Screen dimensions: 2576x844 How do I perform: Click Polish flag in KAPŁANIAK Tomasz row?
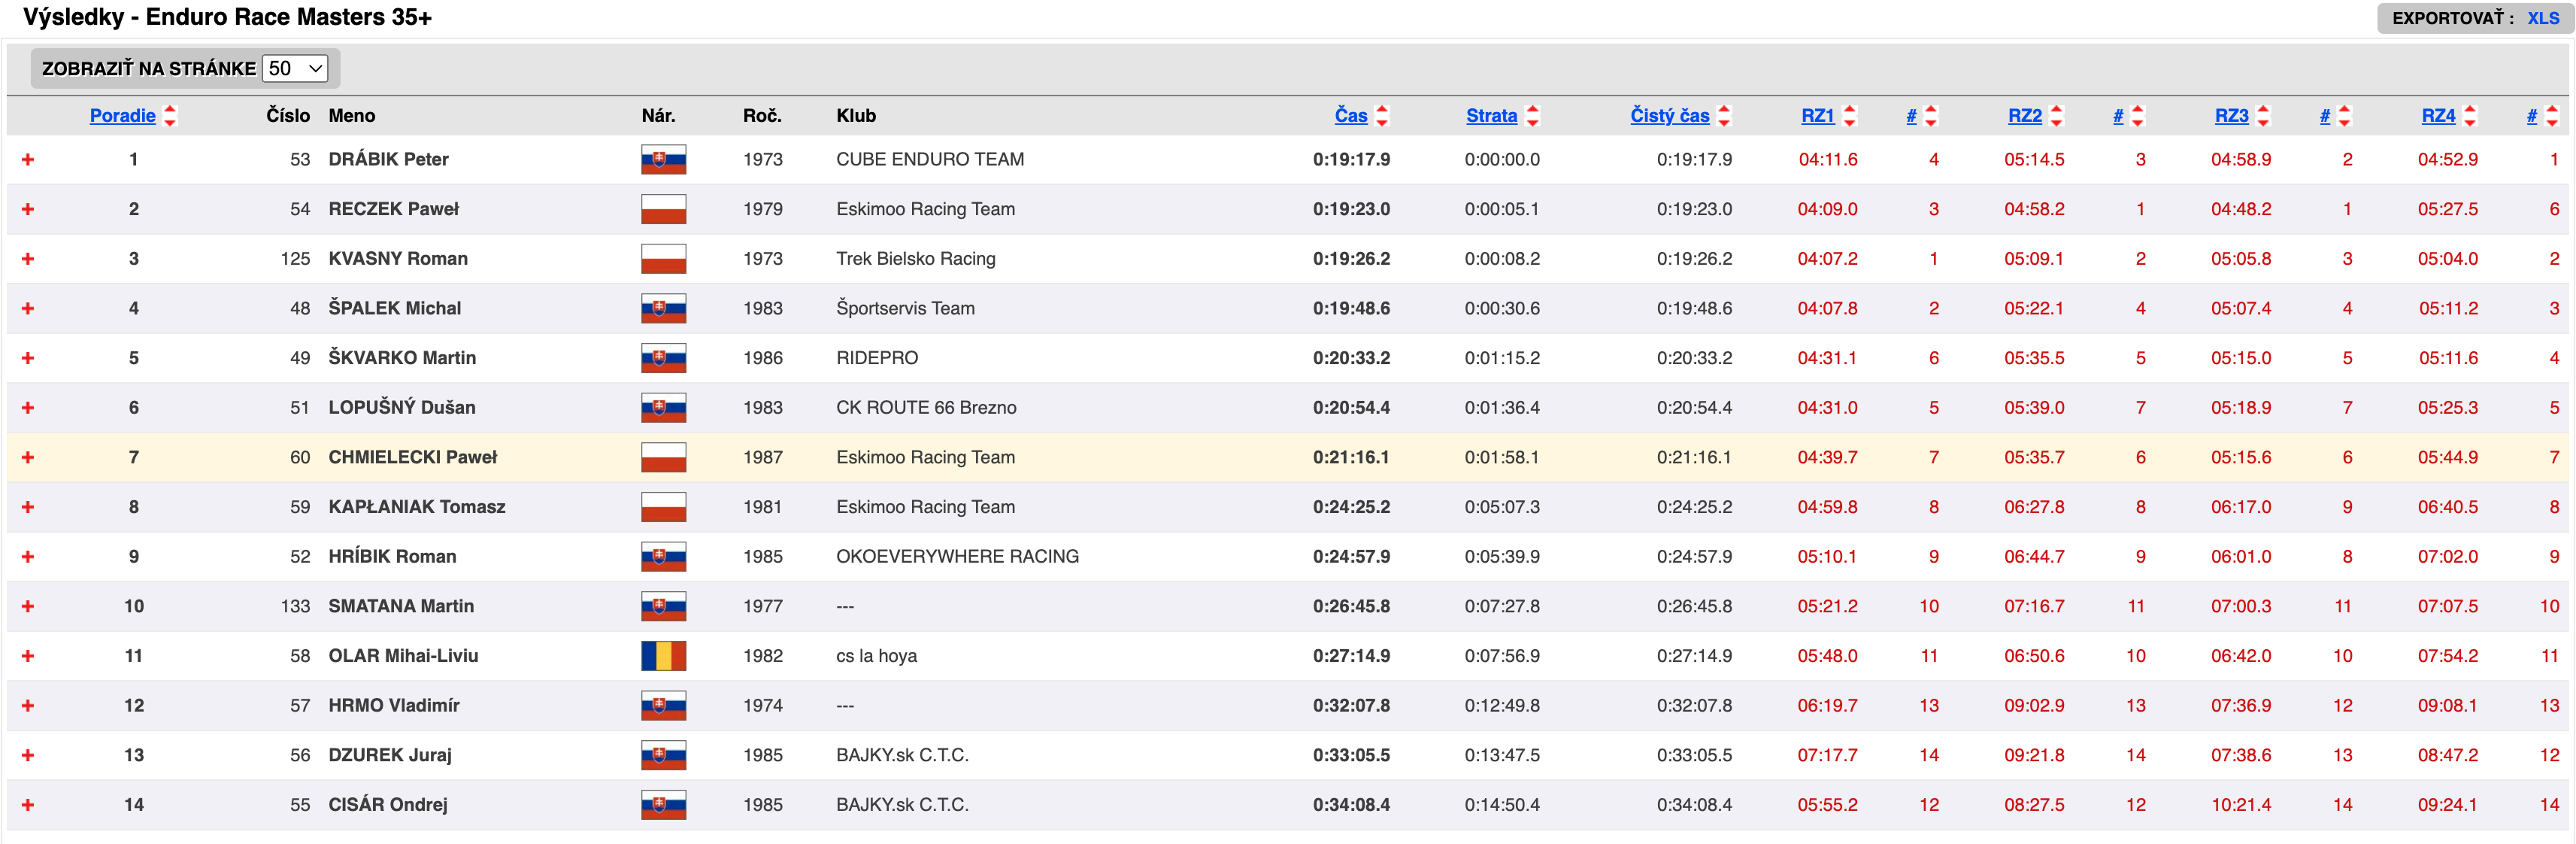pos(664,507)
